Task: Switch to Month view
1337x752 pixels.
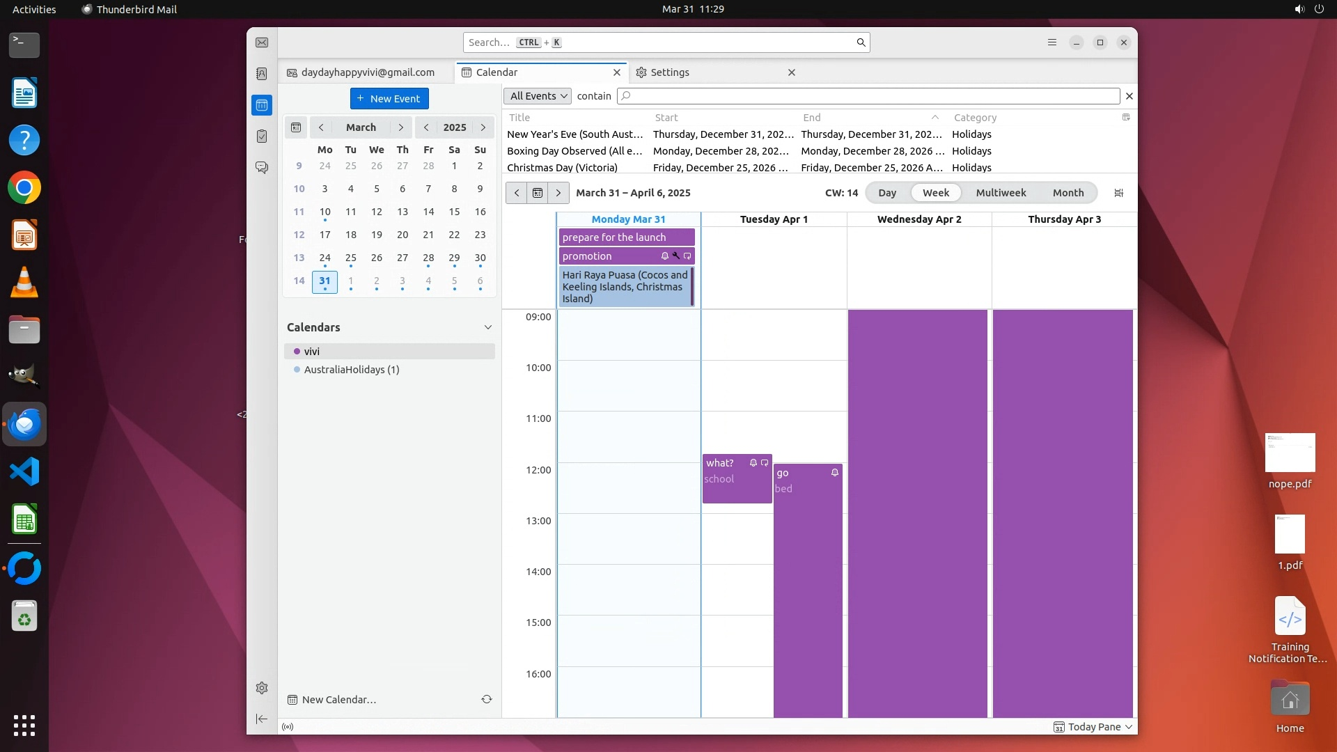Action: (x=1068, y=193)
